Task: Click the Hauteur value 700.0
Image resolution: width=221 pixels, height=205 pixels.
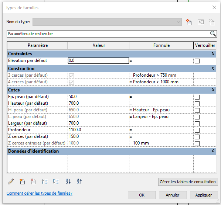Action: tap(98, 103)
